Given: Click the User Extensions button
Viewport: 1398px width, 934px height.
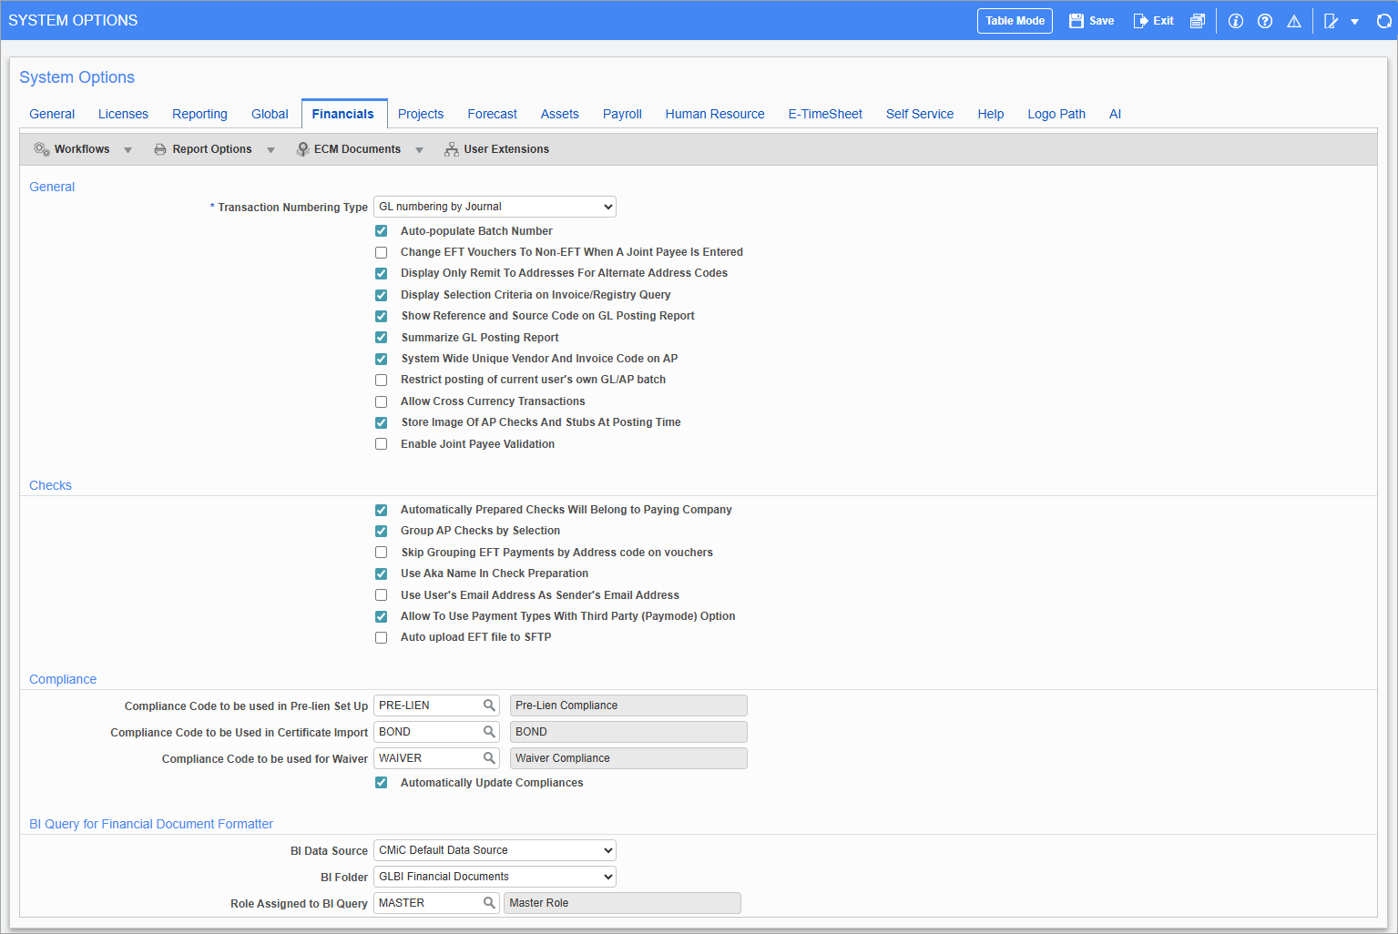Looking at the screenshot, I should [497, 149].
